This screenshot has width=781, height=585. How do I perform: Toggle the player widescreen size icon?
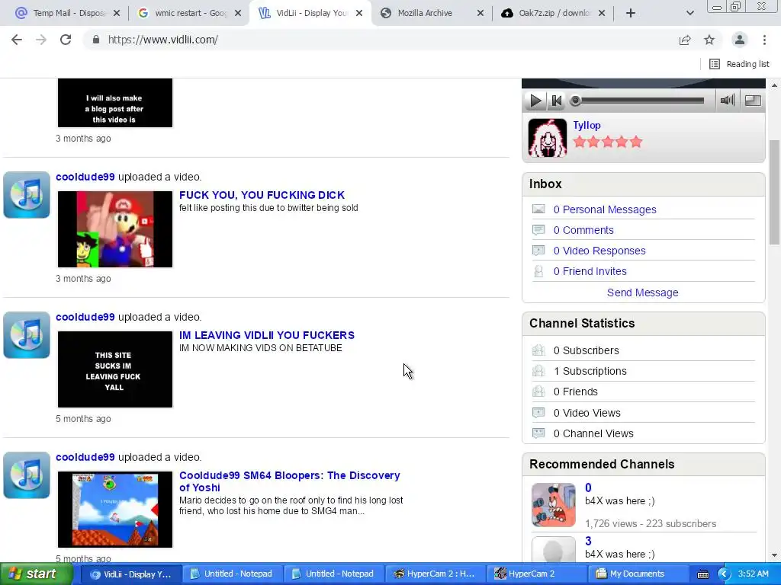(x=753, y=101)
